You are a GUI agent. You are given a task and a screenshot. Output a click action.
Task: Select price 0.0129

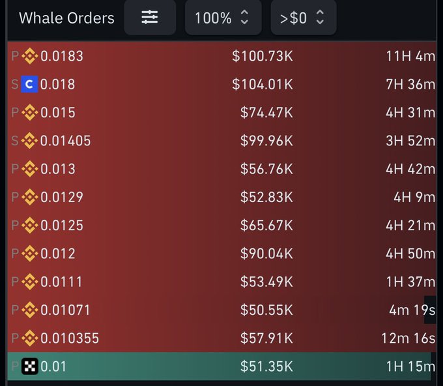tap(62, 197)
